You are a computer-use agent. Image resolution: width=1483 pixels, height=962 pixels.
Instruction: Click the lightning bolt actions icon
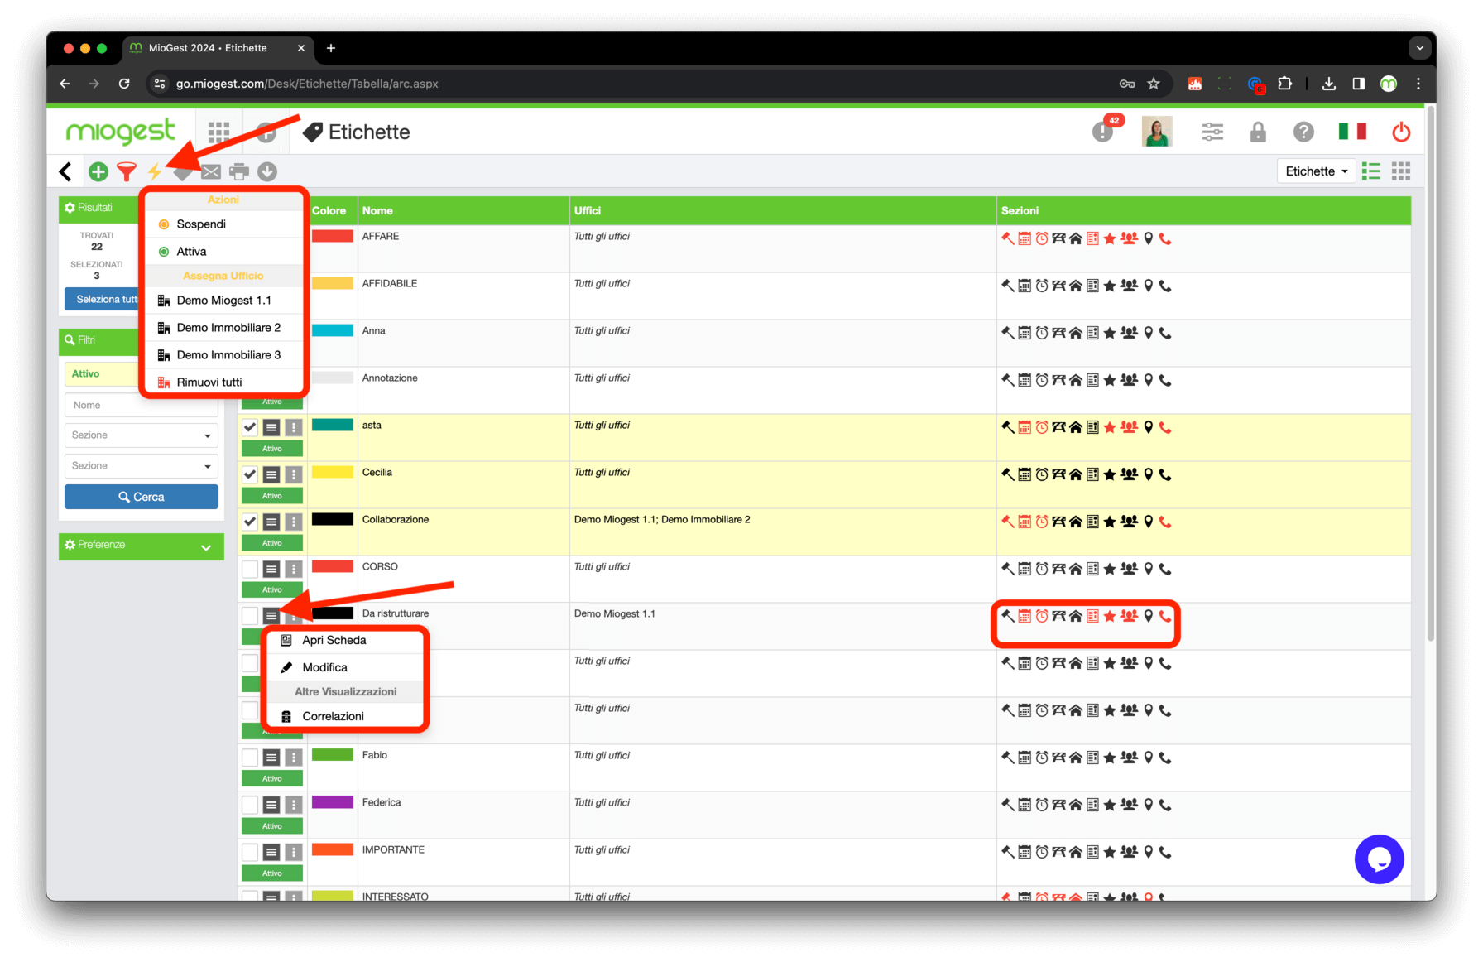tap(155, 171)
